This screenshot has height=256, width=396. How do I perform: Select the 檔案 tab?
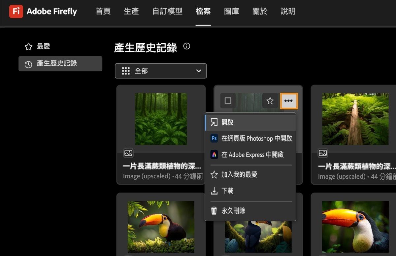pos(203,12)
